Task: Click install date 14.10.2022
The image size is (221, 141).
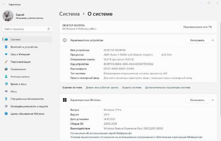Action: coord(109,119)
